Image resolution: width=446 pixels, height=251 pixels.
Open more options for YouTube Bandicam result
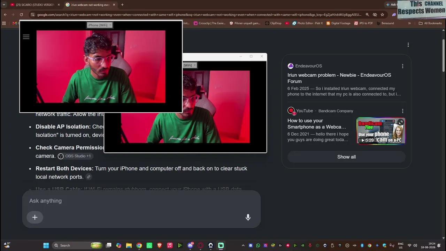402,111
